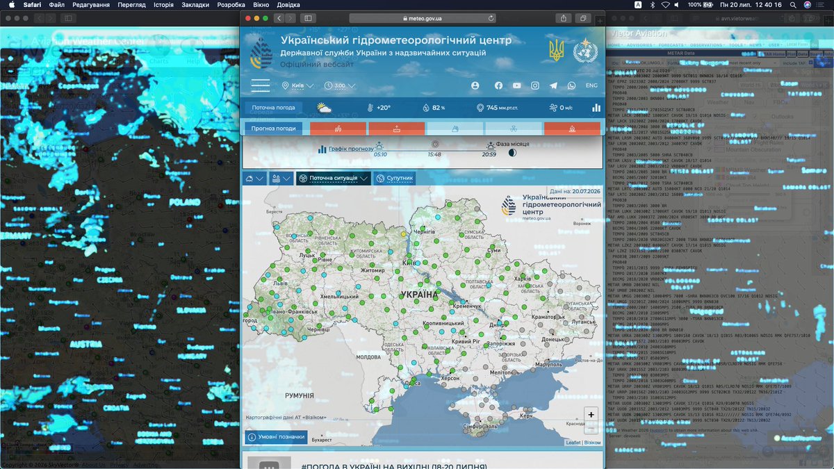
Task: Open the last orange fire danger button
Action: [572, 129]
